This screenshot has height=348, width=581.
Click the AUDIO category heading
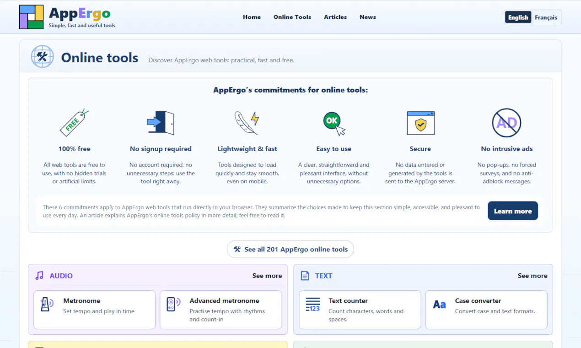tap(61, 276)
